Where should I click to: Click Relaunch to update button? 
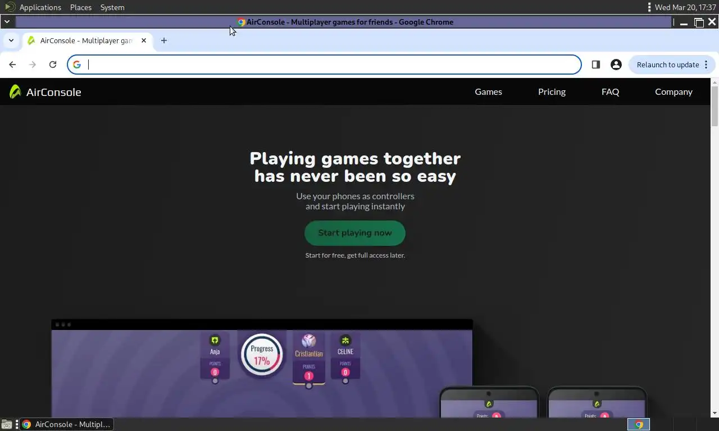(667, 65)
